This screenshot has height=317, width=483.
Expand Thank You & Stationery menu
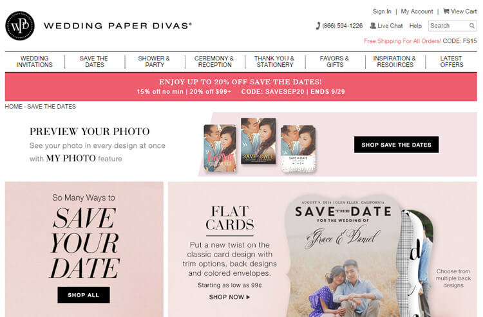[274, 62]
